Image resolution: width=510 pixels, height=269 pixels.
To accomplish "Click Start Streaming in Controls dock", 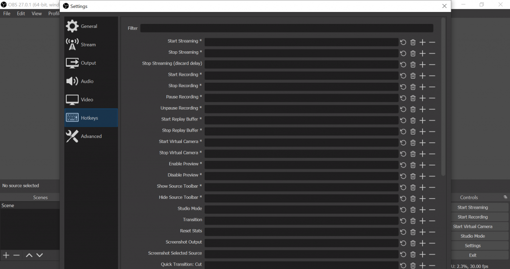I will (x=473, y=207).
